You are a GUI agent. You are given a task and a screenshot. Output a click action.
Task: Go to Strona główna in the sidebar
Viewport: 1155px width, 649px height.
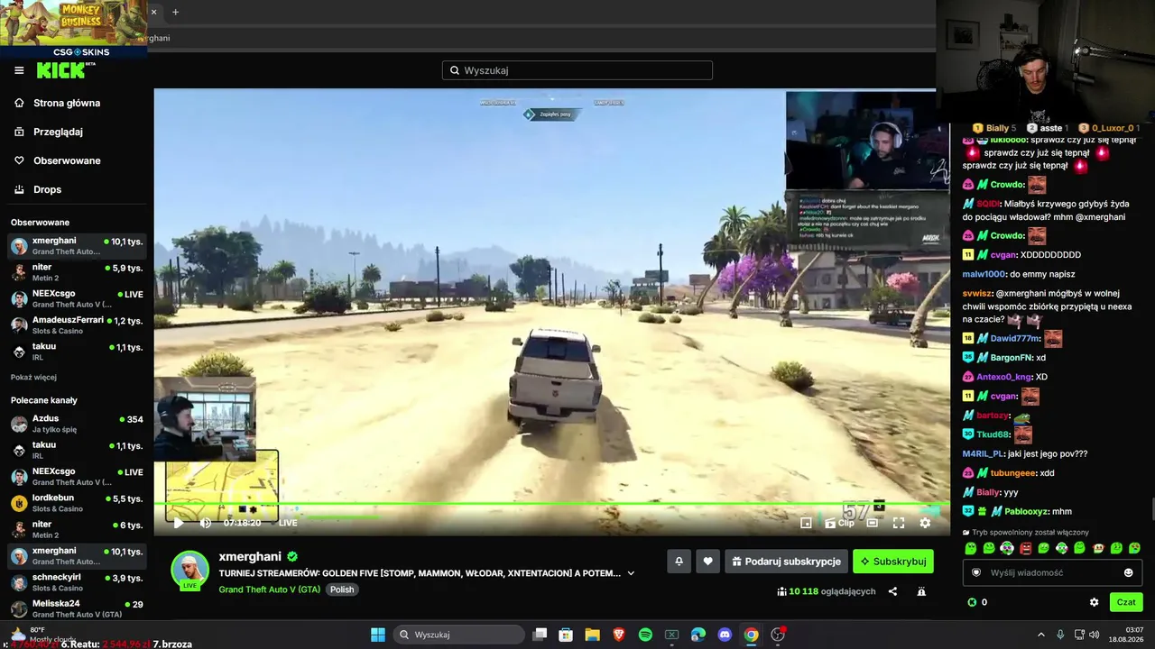tap(67, 103)
